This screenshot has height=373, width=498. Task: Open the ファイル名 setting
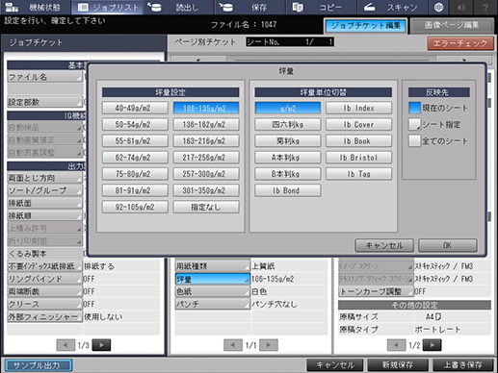pos(44,77)
